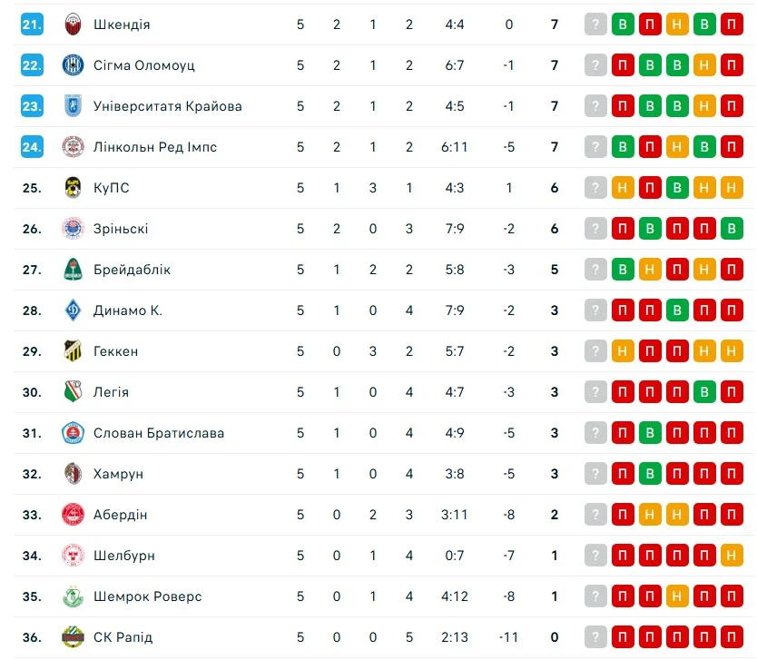Open the Dynamo Kyiv logo
The height and width of the screenshot is (660, 757).
(x=73, y=310)
